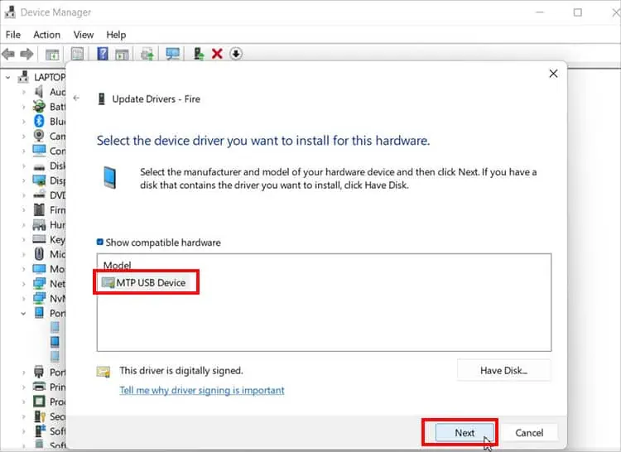Toggle the Show/Hide Console Tree toolbar icon
This screenshot has width=621, height=452.
tap(52, 55)
